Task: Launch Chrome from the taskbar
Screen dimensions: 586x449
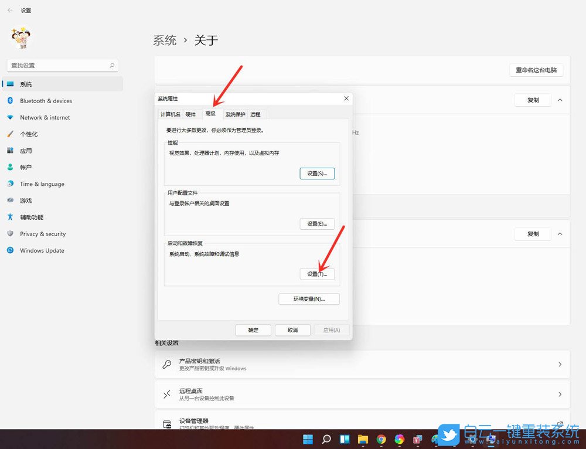Action: [x=381, y=438]
